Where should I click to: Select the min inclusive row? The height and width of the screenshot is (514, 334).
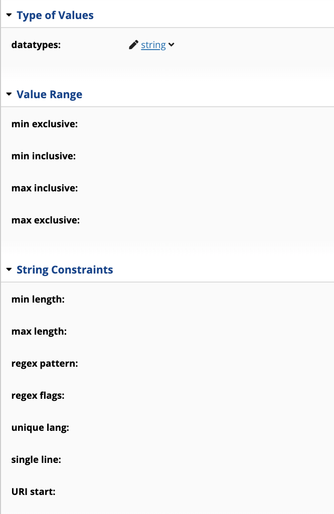pos(168,156)
